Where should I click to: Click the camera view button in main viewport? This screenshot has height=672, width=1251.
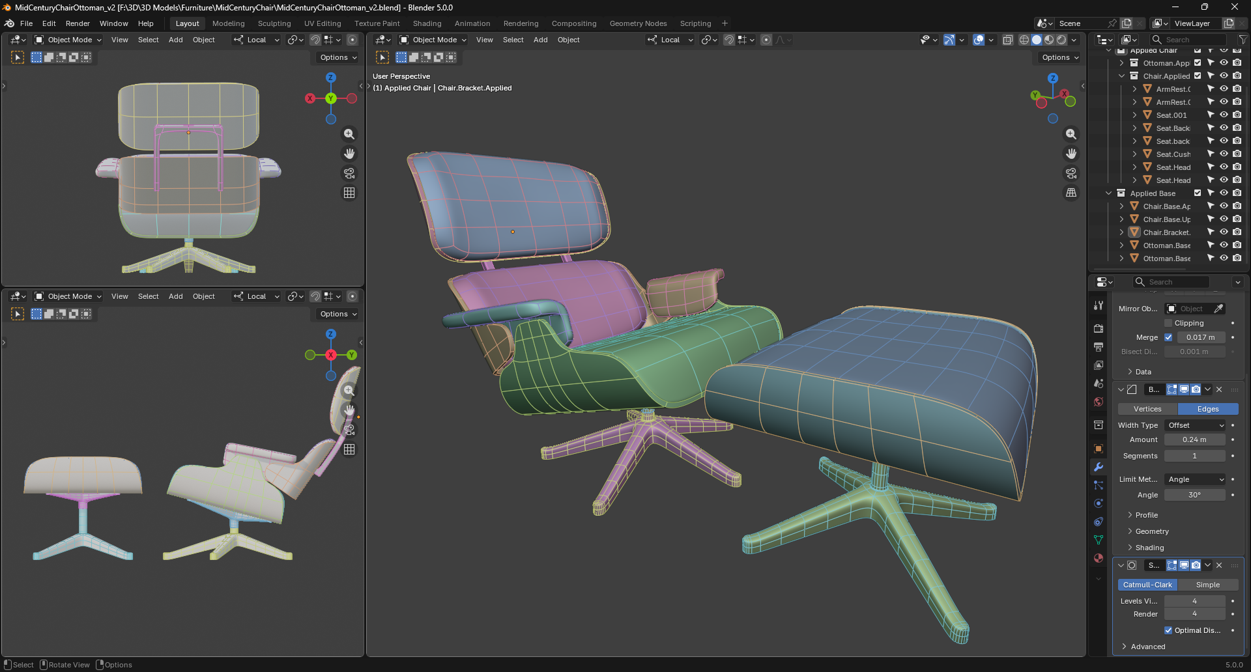coord(1071,173)
